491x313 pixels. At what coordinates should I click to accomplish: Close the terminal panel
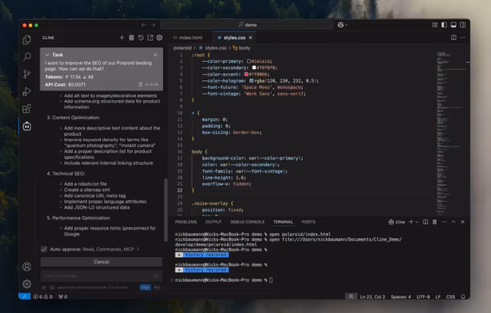click(x=462, y=222)
